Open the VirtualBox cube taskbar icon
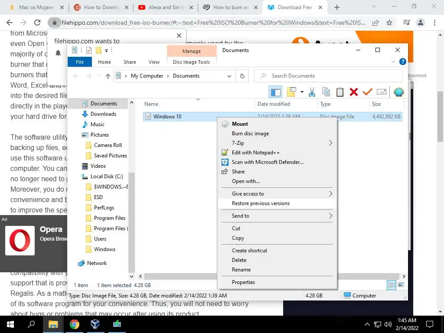444x333 pixels. pos(95,324)
